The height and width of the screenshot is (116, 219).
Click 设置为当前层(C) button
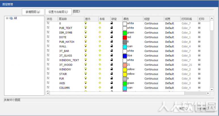pos(58,12)
